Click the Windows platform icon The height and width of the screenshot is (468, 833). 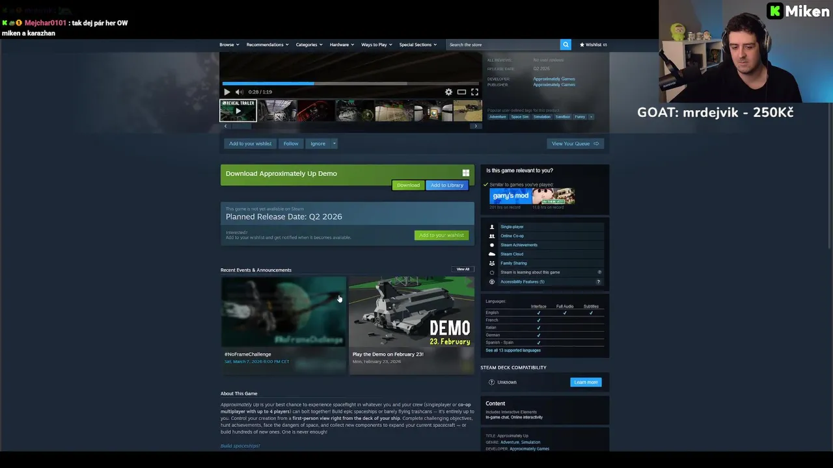click(x=466, y=173)
